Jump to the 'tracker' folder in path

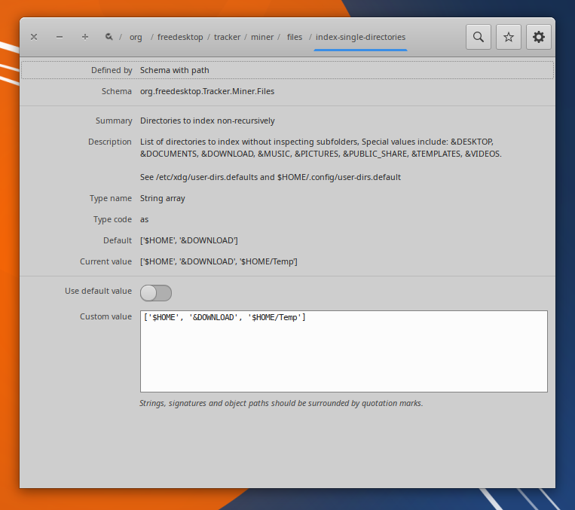pos(227,37)
